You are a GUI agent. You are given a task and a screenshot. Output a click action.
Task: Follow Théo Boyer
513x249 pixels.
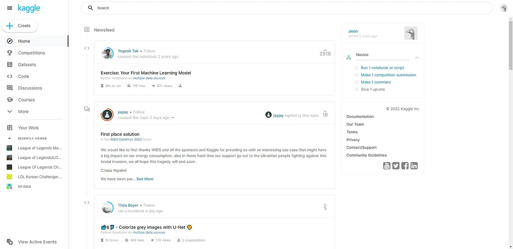tap(149, 205)
